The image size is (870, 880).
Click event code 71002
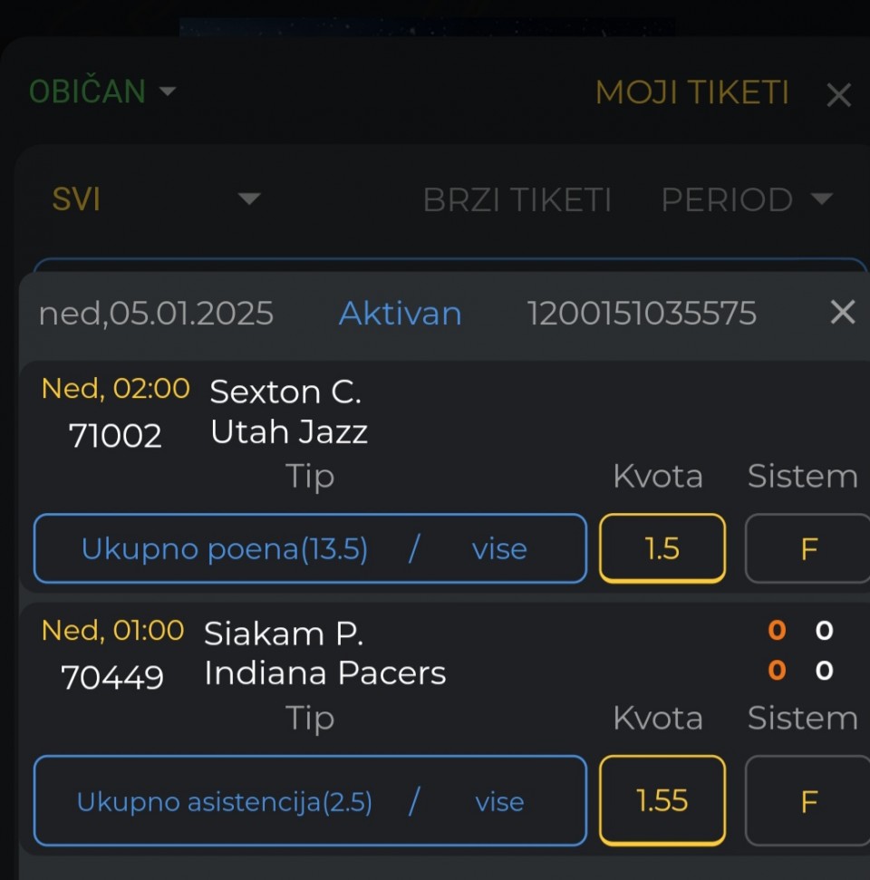(x=115, y=436)
